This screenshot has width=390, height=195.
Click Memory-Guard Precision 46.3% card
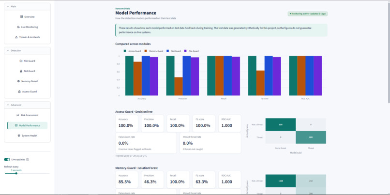pyautogui.click(x=152, y=180)
